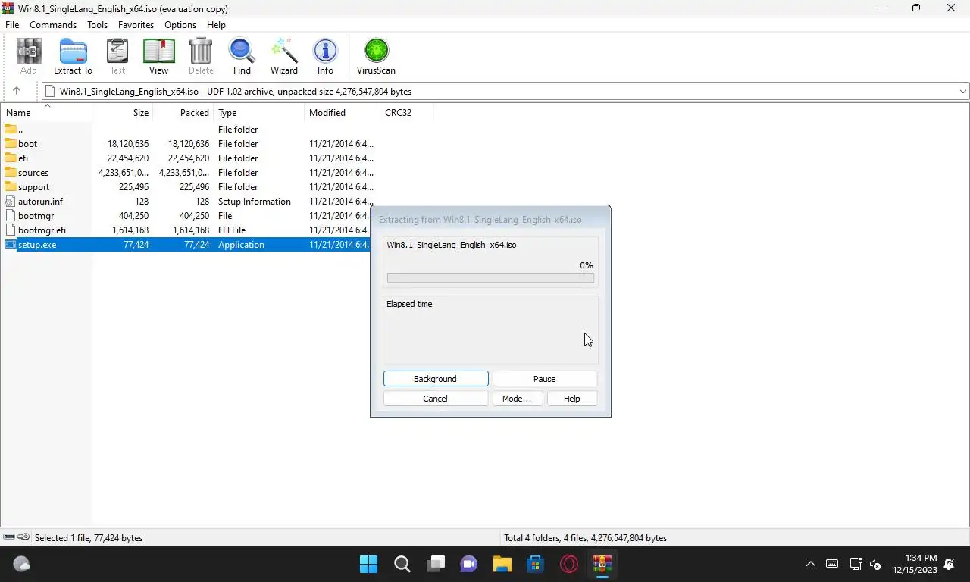The image size is (970, 582).
Task: Open the Extract To tool
Action: pos(73,57)
